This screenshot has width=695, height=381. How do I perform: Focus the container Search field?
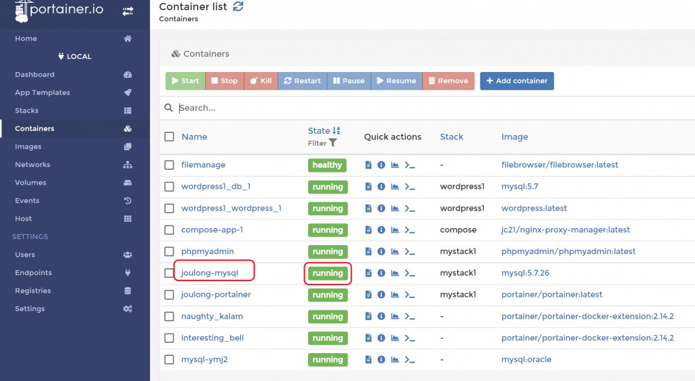(x=434, y=108)
